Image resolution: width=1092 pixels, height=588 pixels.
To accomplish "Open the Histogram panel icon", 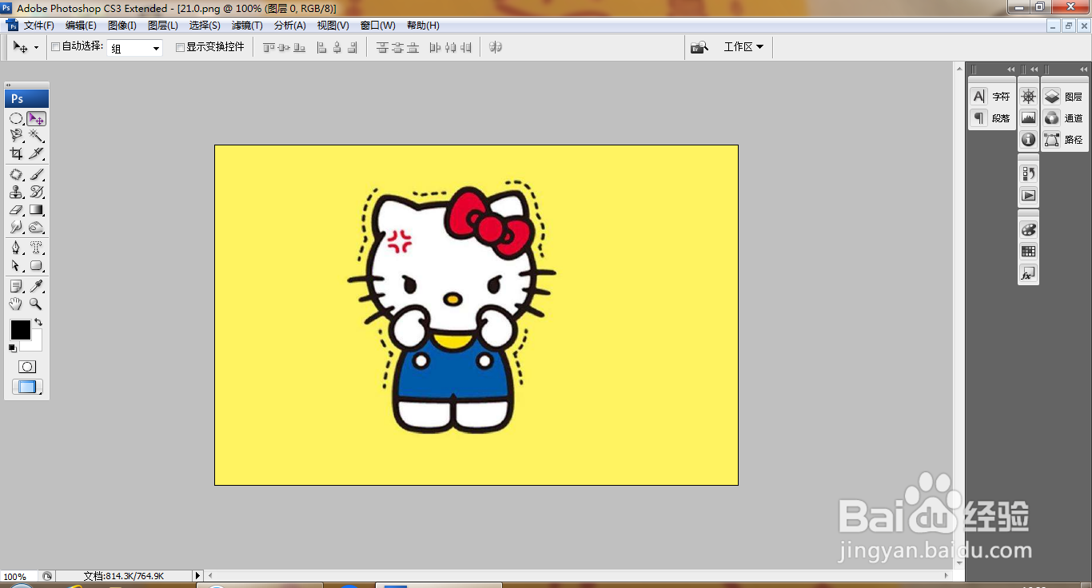I will (x=1029, y=118).
